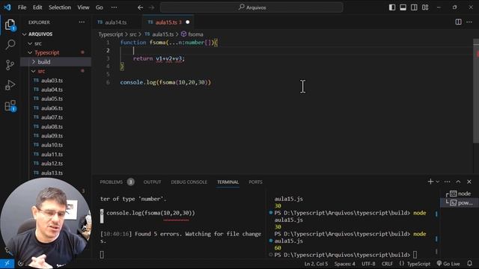Open the PORTS panel tab
479x269 pixels.
click(x=255, y=182)
